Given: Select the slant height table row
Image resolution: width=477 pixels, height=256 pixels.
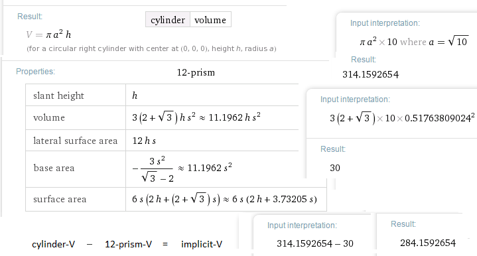Looking at the screenshot, I should (x=162, y=95).
